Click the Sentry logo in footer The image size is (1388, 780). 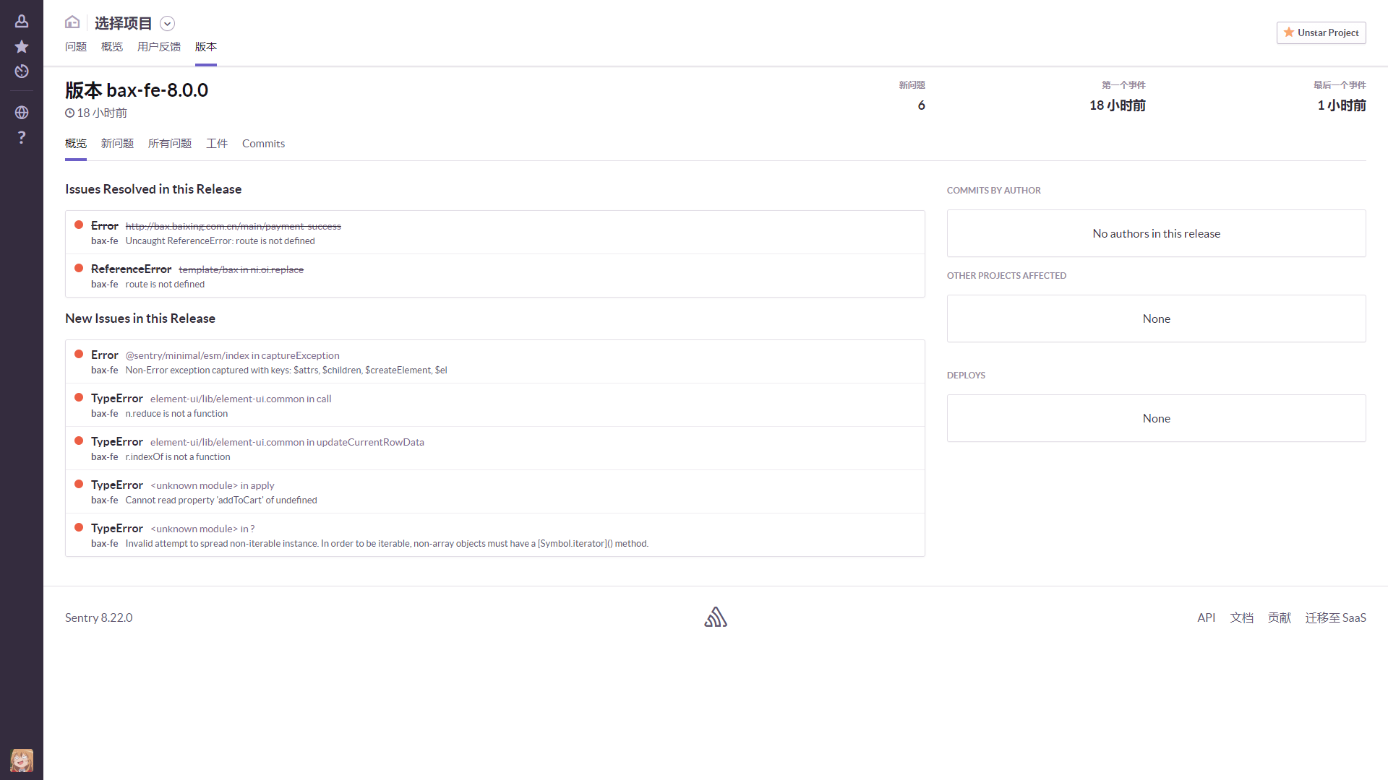[x=716, y=617]
